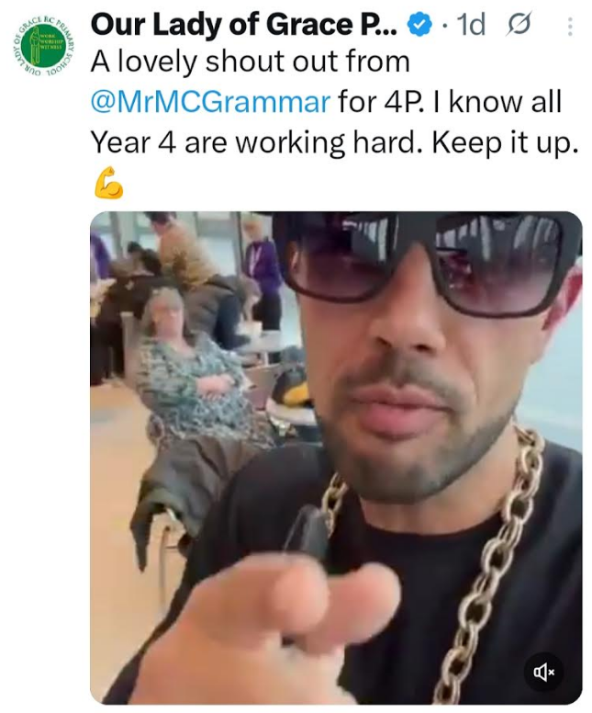Click the 'A lovely shout out from' text
This screenshot has width=592, height=713.
251,62
